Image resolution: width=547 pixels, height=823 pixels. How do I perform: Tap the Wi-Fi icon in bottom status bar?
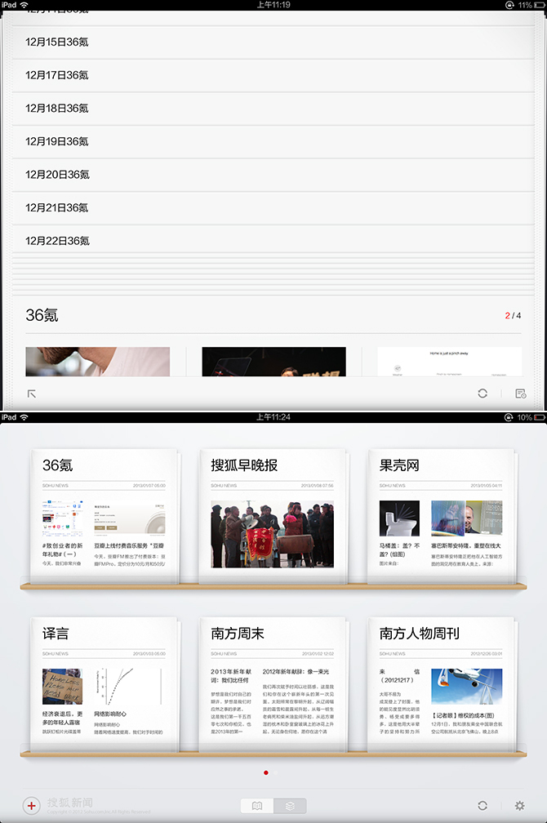coord(24,417)
